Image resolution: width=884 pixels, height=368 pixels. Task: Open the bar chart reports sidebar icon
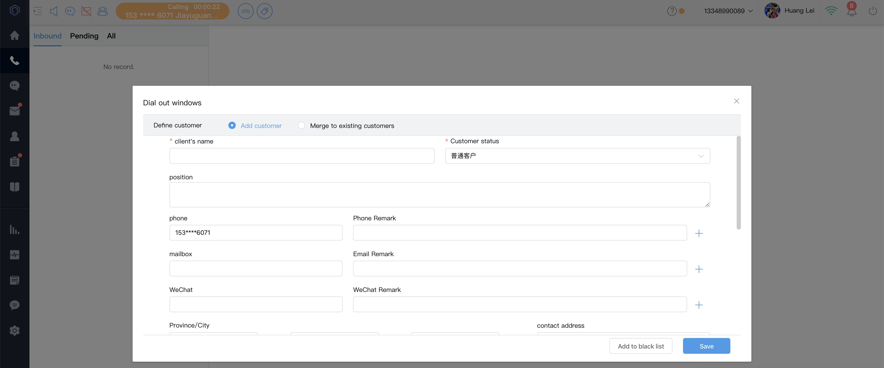pos(14,229)
